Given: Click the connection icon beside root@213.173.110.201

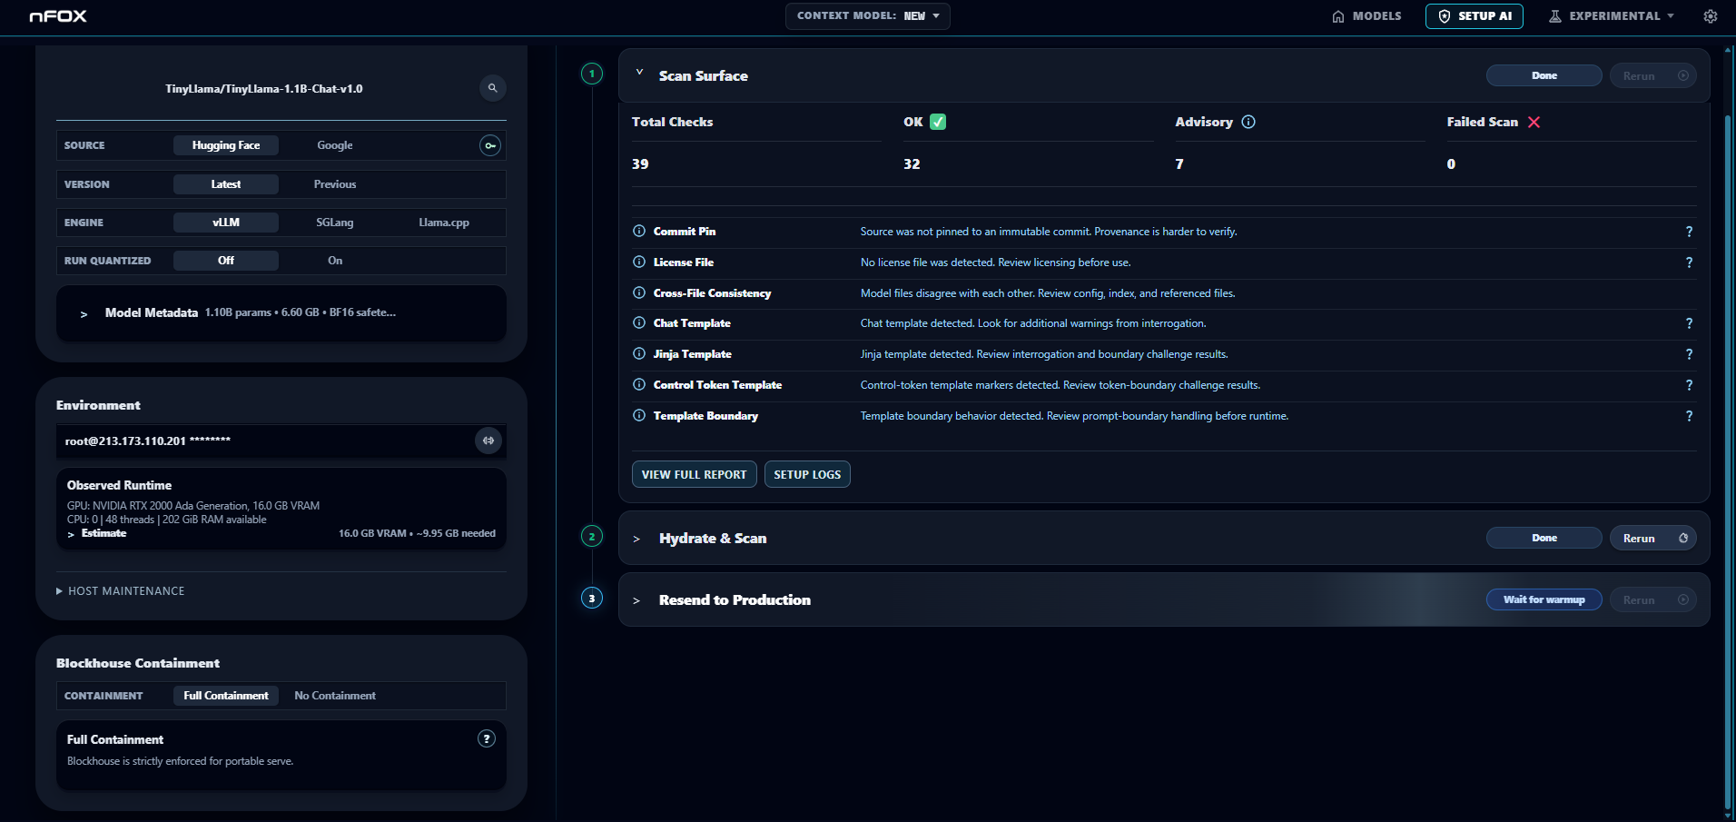Looking at the screenshot, I should [488, 441].
